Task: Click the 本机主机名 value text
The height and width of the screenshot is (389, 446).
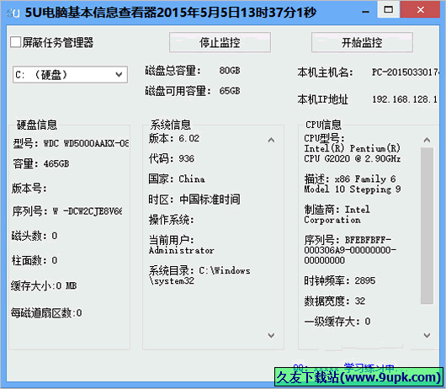Action: pyautogui.click(x=405, y=72)
